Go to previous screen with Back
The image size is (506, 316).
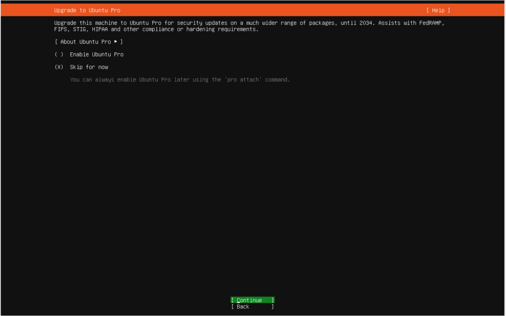coord(252,307)
